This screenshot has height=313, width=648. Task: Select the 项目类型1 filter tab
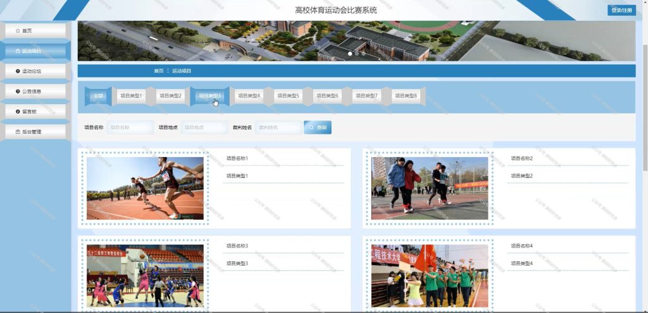click(x=131, y=96)
